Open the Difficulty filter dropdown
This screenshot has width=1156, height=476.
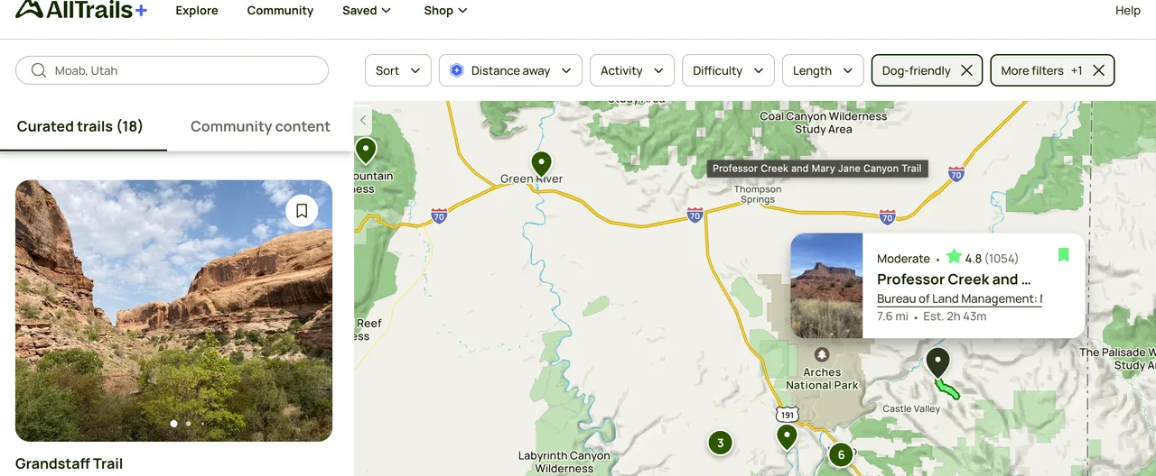click(727, 70)
